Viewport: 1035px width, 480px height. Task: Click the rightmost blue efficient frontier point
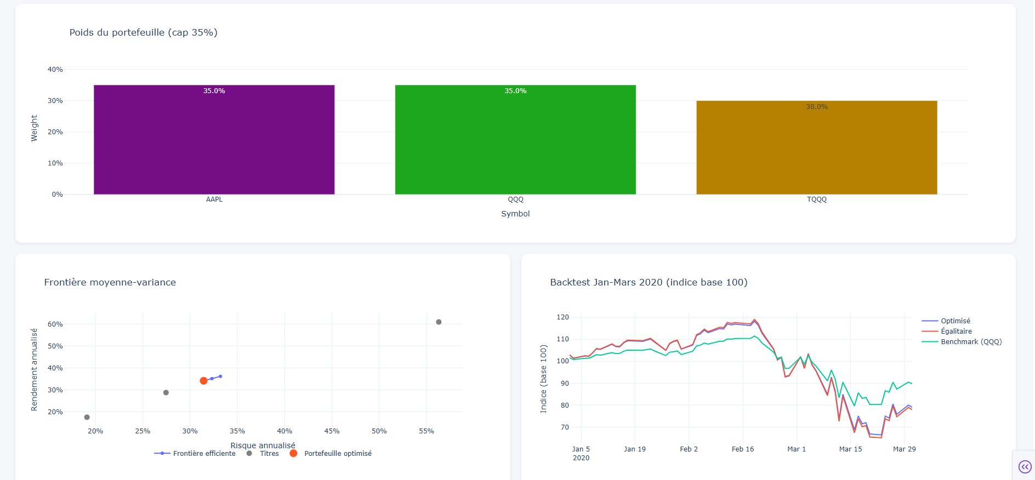point(220,376)
